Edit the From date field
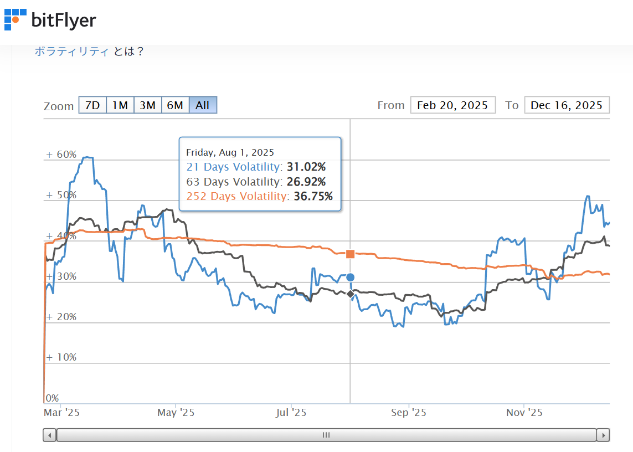Viewport: 633px width, 452px height. click(x=453, y=105)
